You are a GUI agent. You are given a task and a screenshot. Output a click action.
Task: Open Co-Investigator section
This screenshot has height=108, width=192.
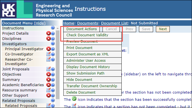tap(19, 54)
